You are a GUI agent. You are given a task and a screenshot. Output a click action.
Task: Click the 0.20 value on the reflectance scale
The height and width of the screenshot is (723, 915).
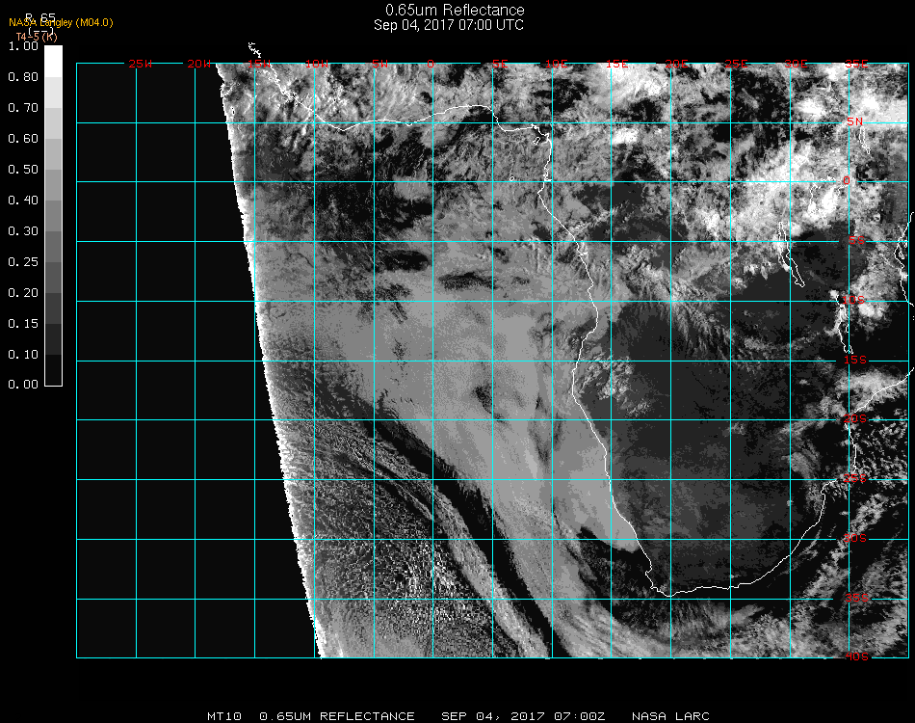tap(23, 293)
